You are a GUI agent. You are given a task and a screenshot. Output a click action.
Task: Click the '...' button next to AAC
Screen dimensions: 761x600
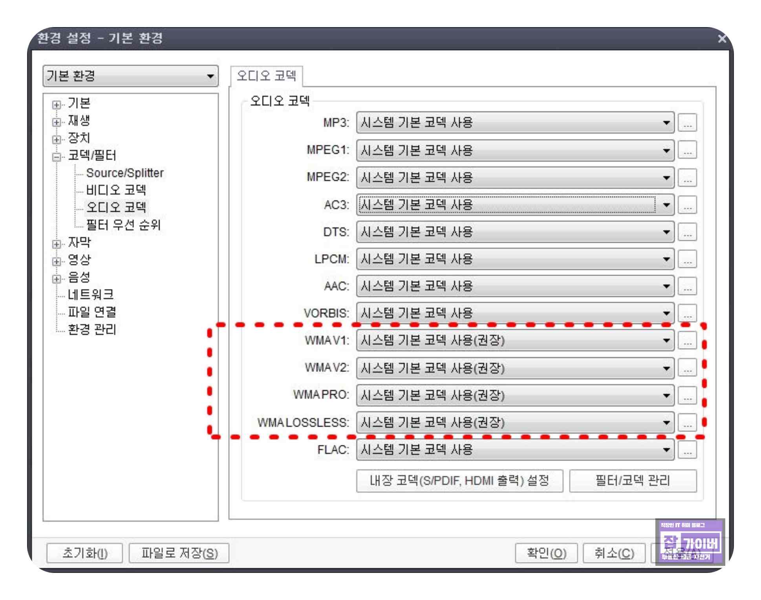point(687,286)
